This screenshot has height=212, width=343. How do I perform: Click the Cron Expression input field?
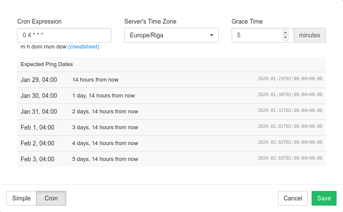click(x=64, y=35)
